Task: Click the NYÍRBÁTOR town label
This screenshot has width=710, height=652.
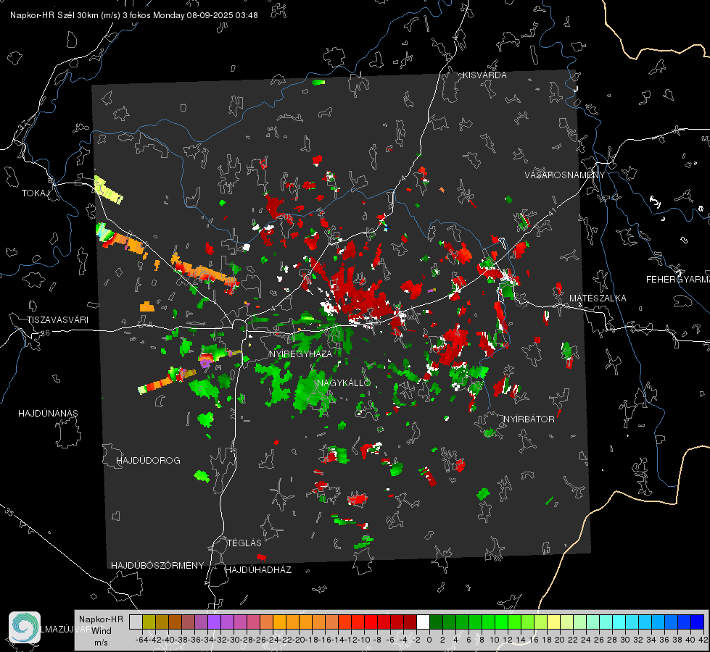Action: click(x=529, y=419)
